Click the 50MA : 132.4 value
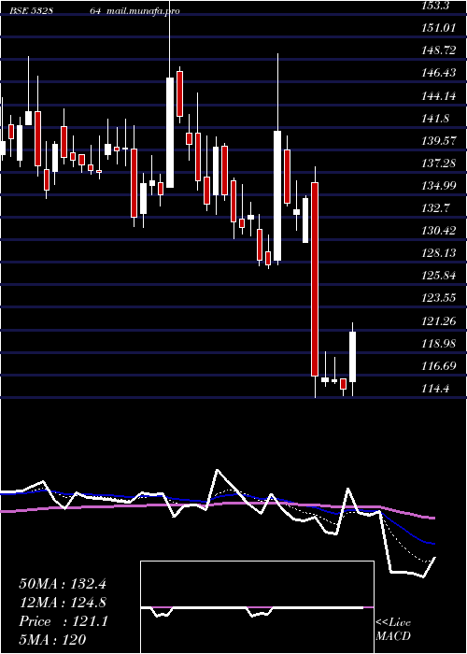 point(63,583)
